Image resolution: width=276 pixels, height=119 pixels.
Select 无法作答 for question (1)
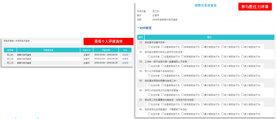[x=149, y=47]
